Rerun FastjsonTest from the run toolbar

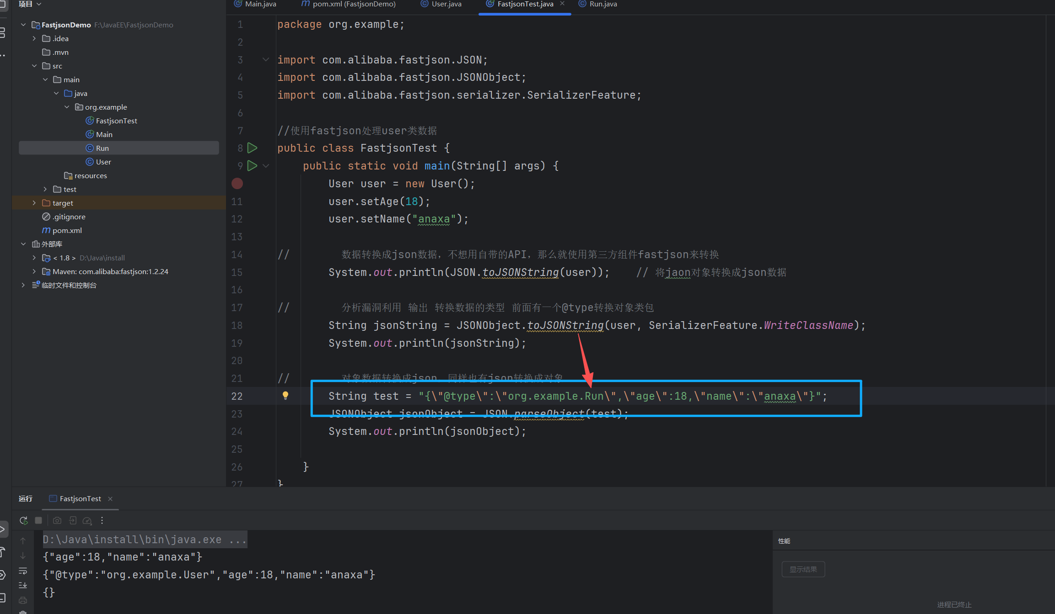tap(24, 520)
